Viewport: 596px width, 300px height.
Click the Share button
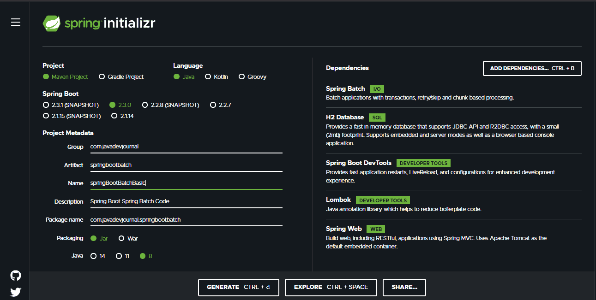[404, 287]
